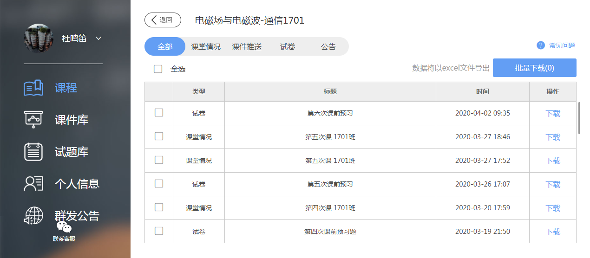This screenshot has width=590, height=258.
Task: Open the 个人信息 profile icon
Action: pos(33,184)
